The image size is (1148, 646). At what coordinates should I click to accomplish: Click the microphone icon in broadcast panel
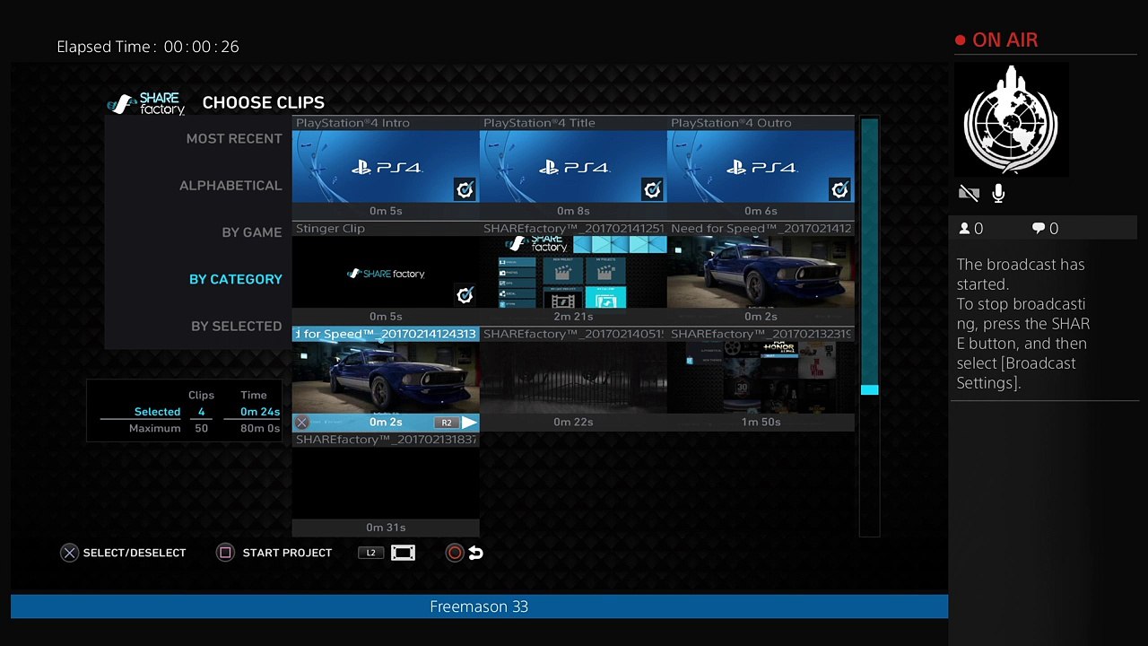point(998,193)
